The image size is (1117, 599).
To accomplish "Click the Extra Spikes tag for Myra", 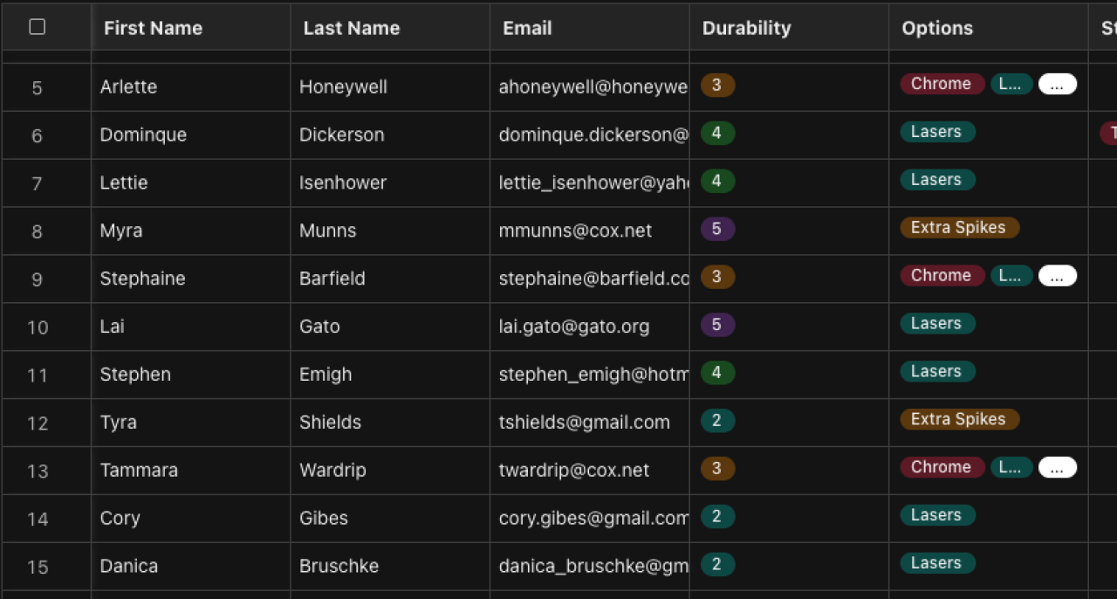I will tap(958, 228).
